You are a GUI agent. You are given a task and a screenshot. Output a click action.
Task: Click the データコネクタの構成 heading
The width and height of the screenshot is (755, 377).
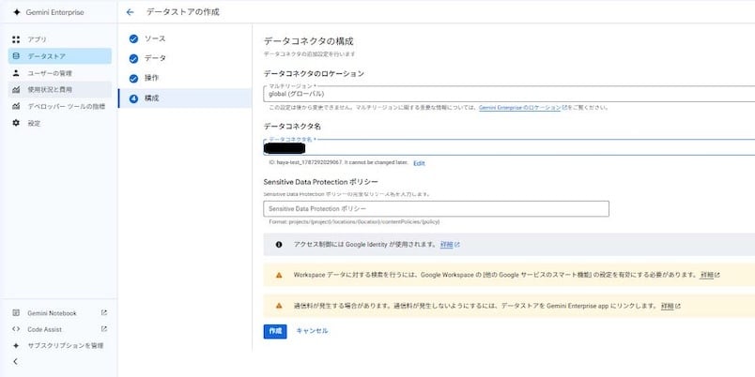(x=309, y=41)
